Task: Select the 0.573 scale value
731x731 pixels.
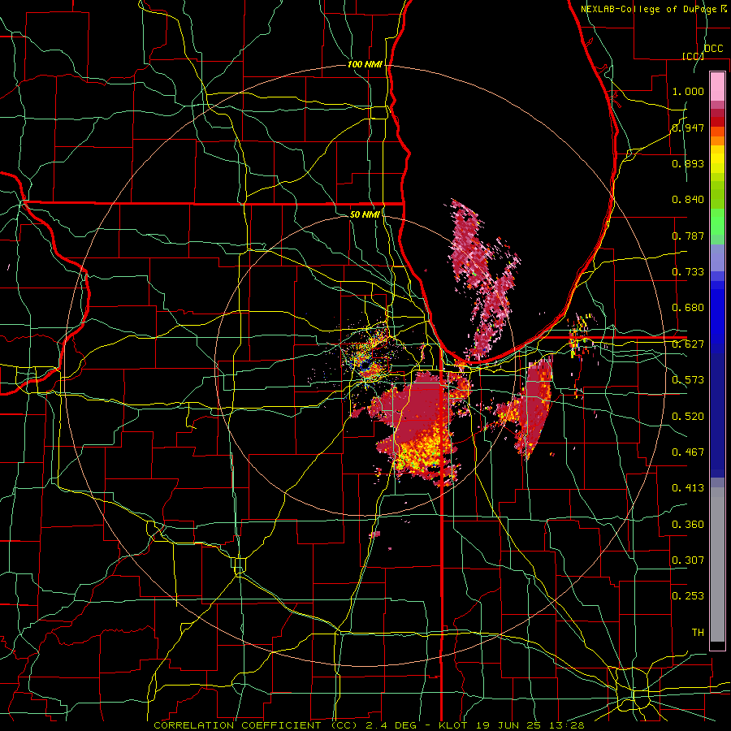Action: tap(688, 380)
